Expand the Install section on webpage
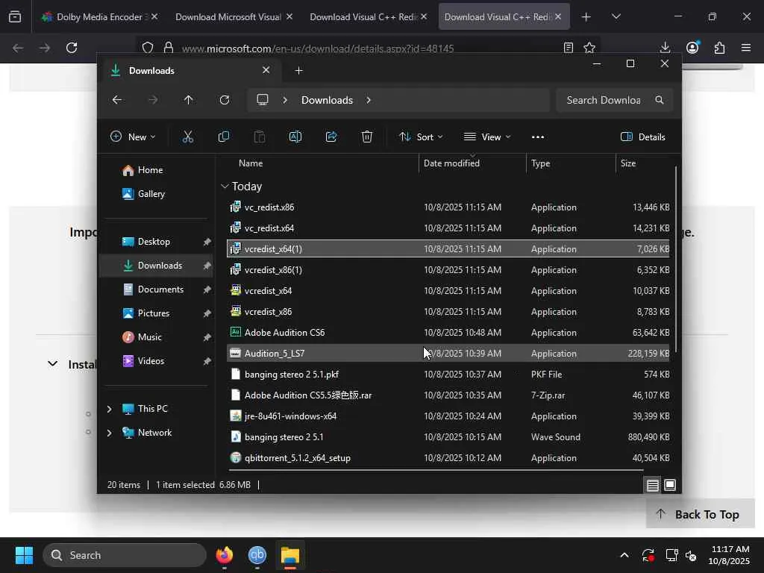Viewport: 764px width, 573px height. [x=52, y=364]
